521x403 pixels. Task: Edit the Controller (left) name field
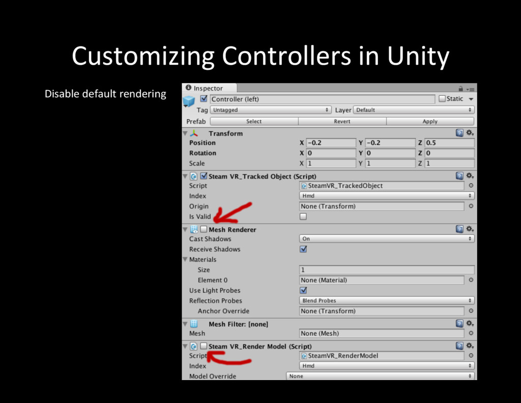pyautogui.click(x=322, y=99)
